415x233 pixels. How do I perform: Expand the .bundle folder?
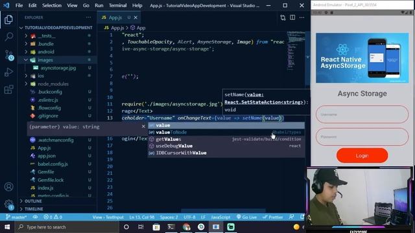(x=26, y=43)
